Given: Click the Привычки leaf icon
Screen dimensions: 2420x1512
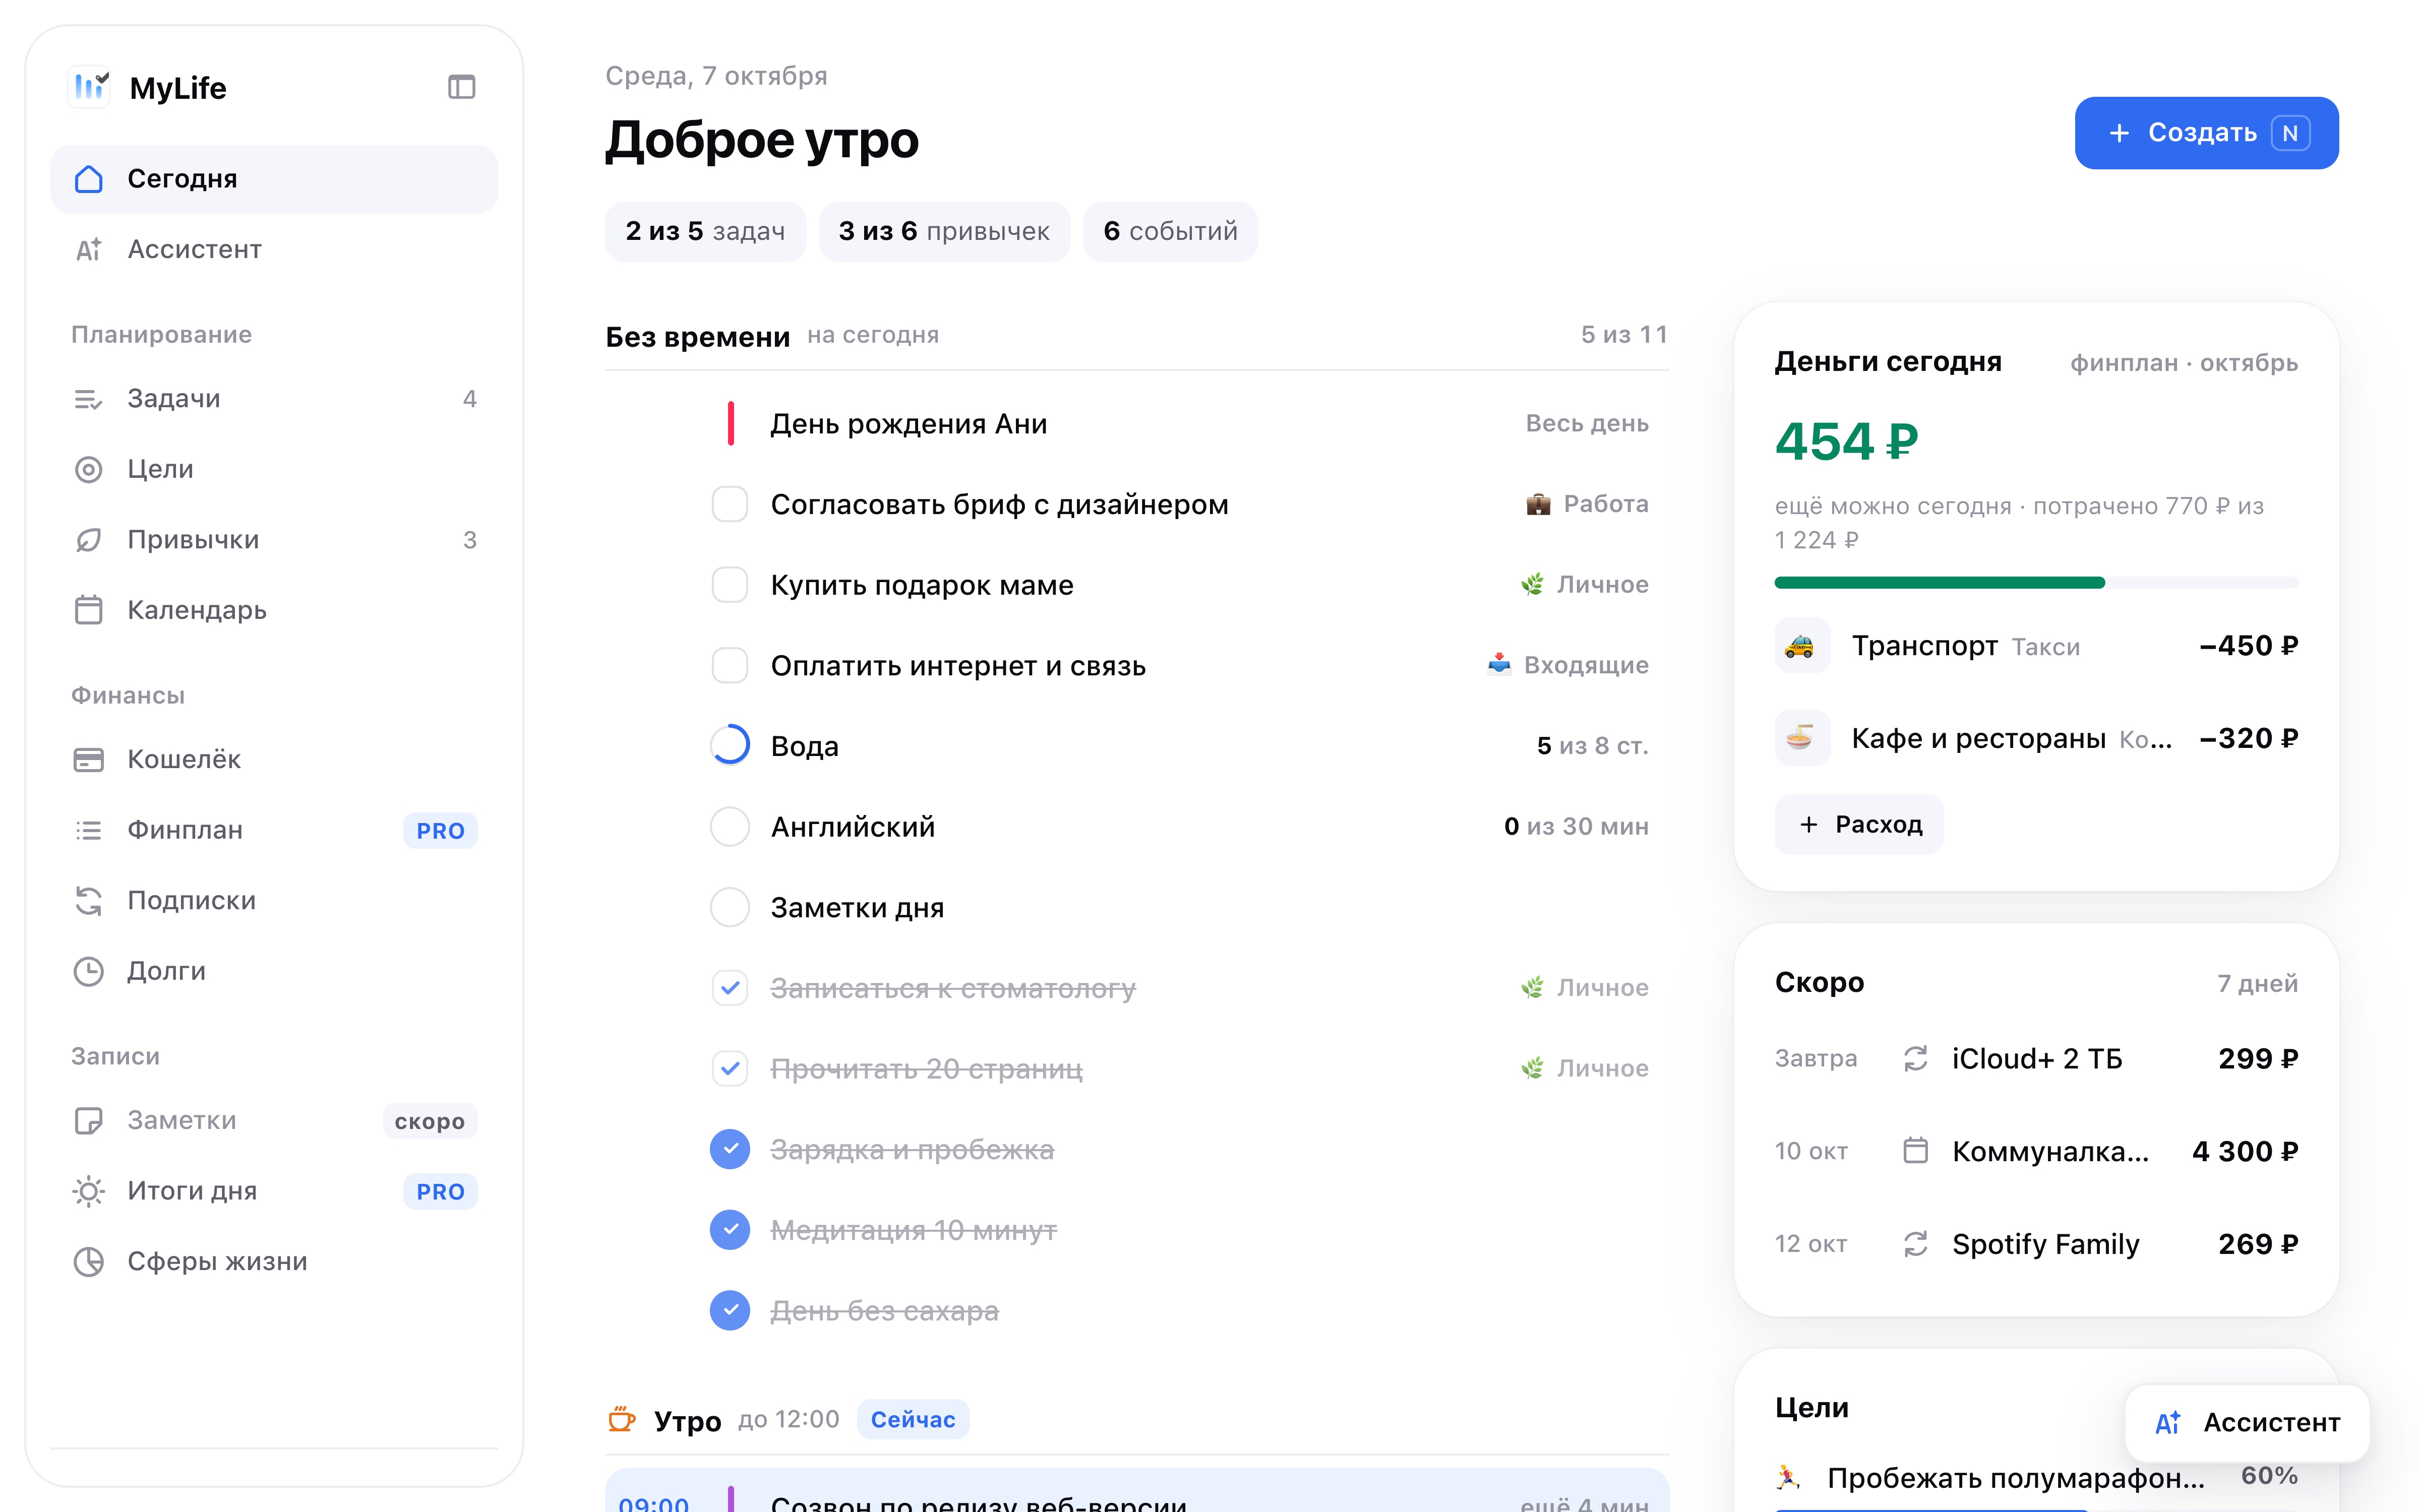Looking at the screenshot, I should pyautogui.click(x=89, y=540).
